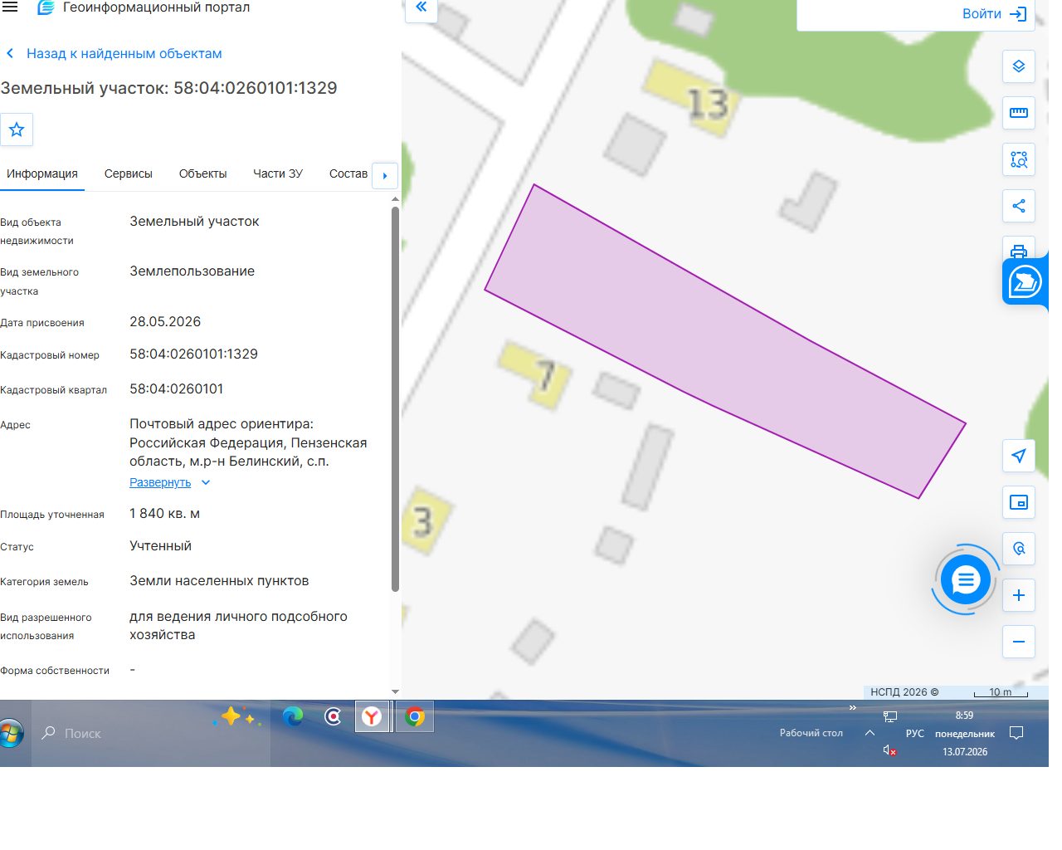The image size is (1062, 850).
Task: Open the round chat support bubble
Action: click(x=966, y=579)
